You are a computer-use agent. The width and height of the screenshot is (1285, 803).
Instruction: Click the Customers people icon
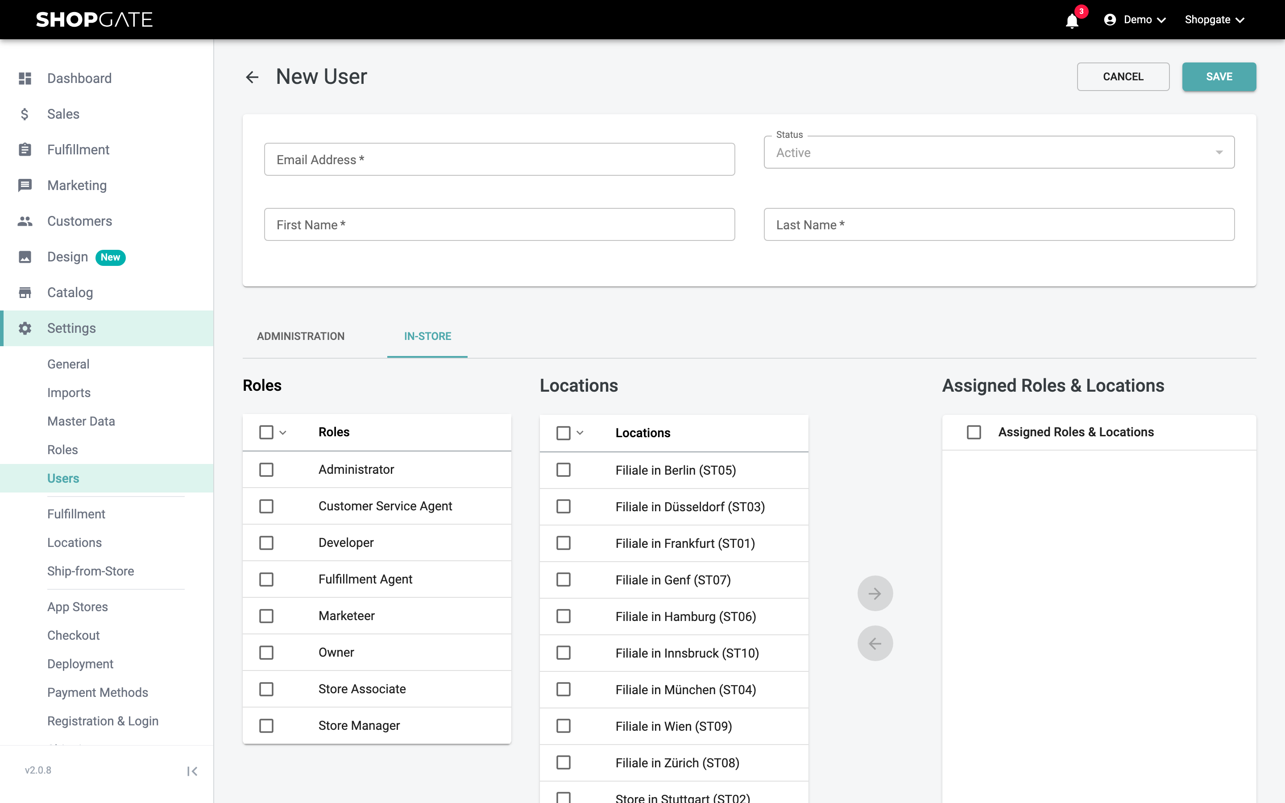click(x=25, y=221)
